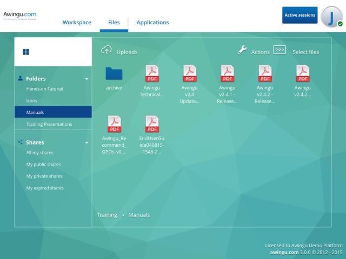
Task: Click the Uploads cloud icon
Action: (107, 50)
